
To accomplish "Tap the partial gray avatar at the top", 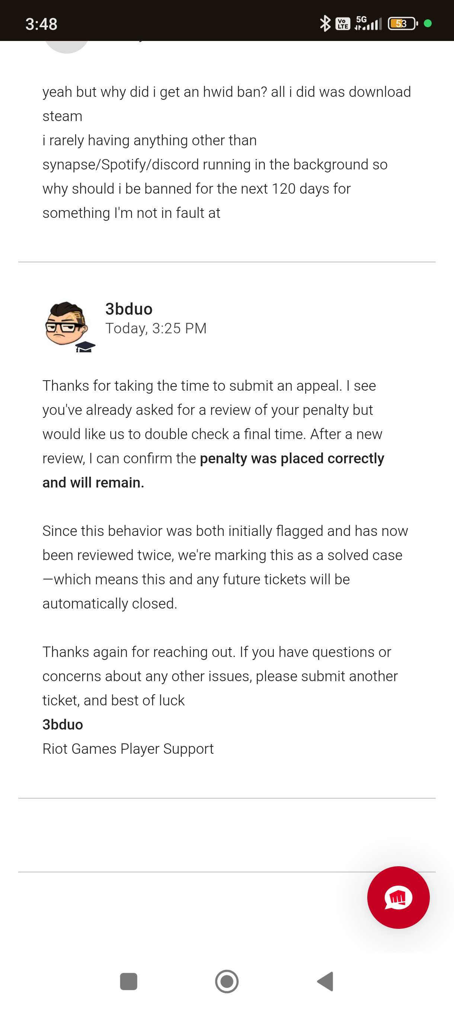I will coord(67,47).
